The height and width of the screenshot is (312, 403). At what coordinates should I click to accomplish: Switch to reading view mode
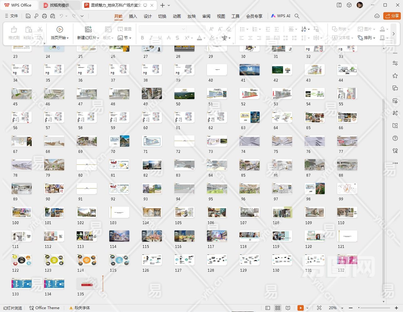pyautogui.click(x=288, y=308)
